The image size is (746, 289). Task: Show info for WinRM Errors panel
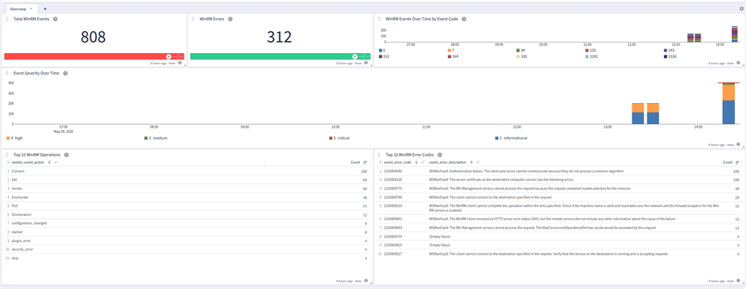(230, 19)
